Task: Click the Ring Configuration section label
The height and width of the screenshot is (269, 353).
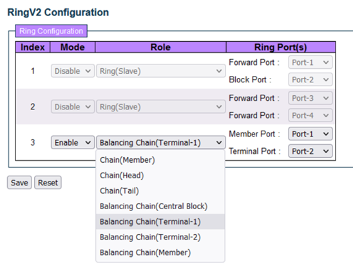Action: (51, 31)
